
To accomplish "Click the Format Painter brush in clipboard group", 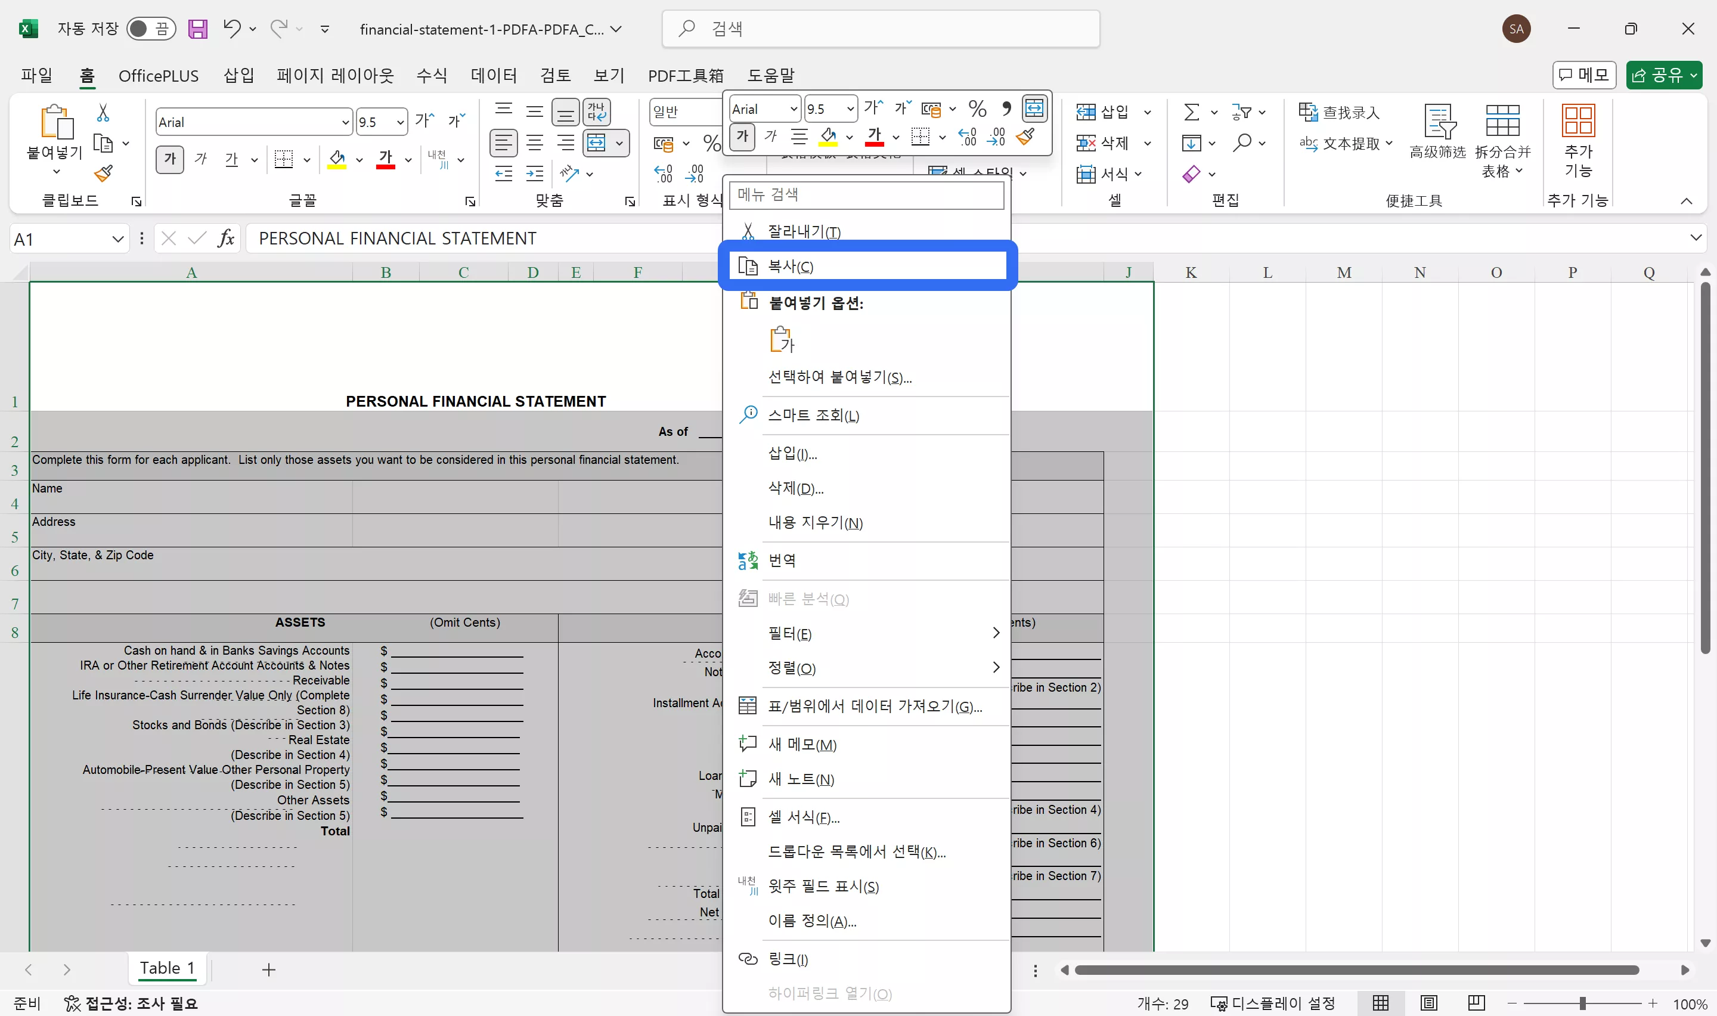I will pos(103,174).
